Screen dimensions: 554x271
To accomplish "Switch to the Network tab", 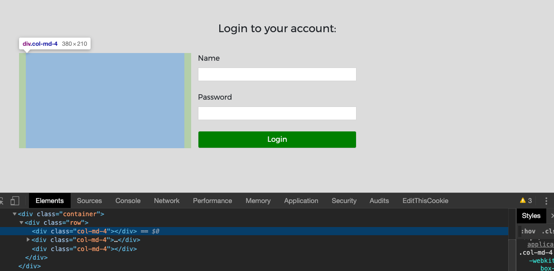I will click(167, 201).
